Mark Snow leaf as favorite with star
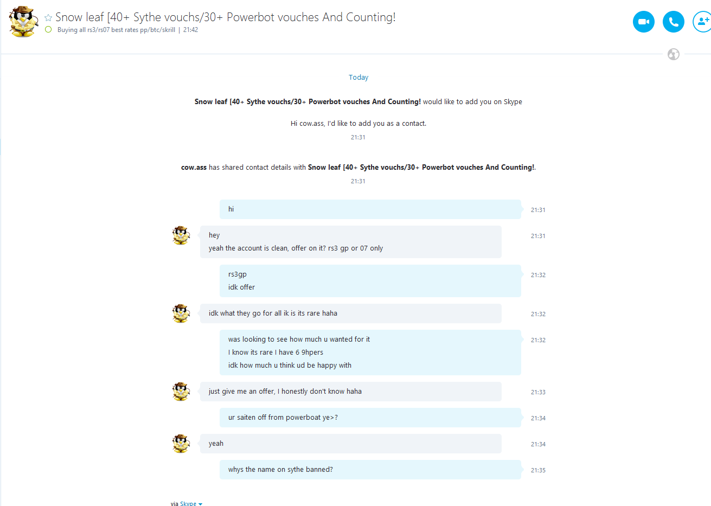 point(48,18)
